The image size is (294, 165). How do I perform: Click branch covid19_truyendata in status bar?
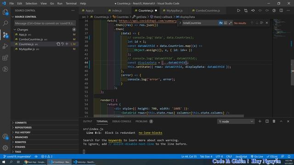click(x=17, y=156)
